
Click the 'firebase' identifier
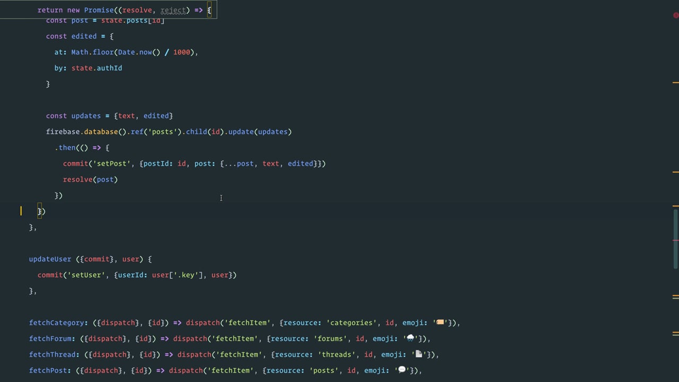click(63, 132)
